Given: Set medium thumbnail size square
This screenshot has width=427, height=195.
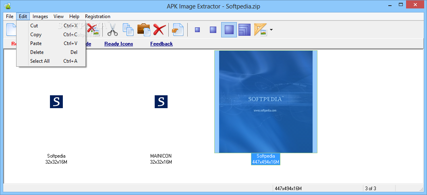Looking at the screenshot, I should (x=213, y=30).
